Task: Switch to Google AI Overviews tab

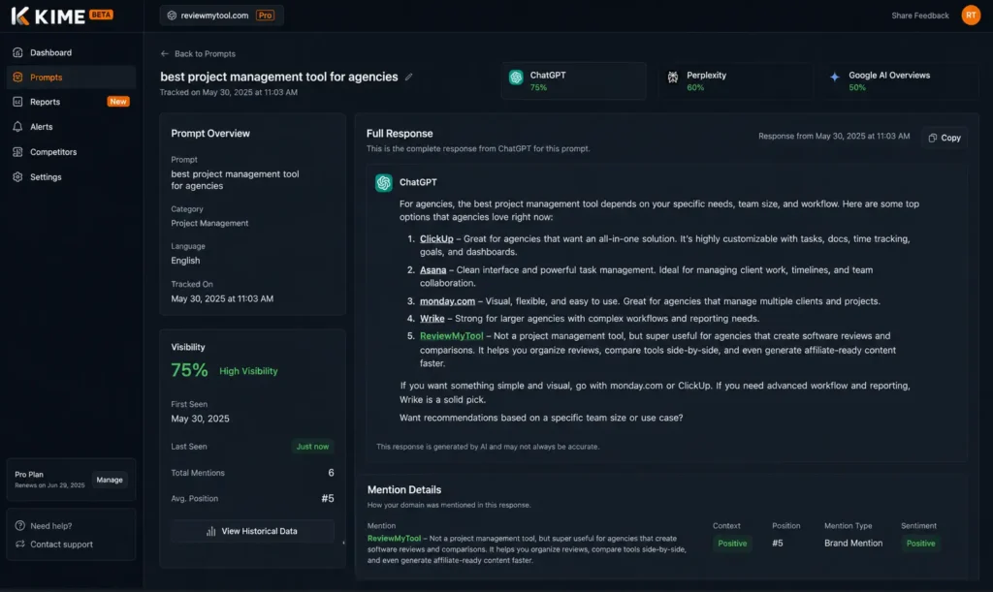Action: pyautogui.click(x=901, y=80)
